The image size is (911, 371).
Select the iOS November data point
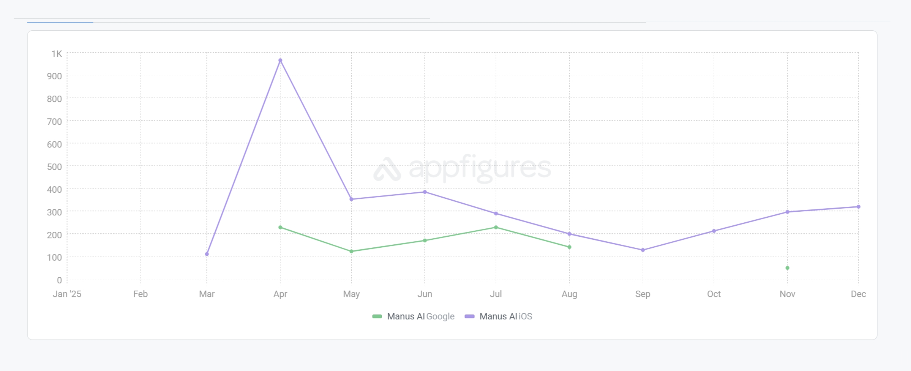tap(787, 212)
